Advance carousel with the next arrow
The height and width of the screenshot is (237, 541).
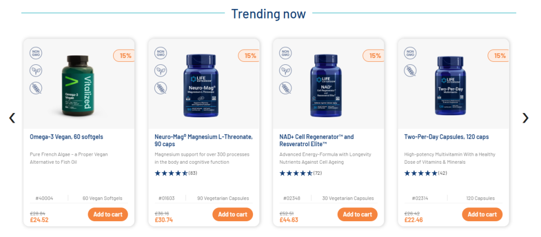[x=525, y=118]
